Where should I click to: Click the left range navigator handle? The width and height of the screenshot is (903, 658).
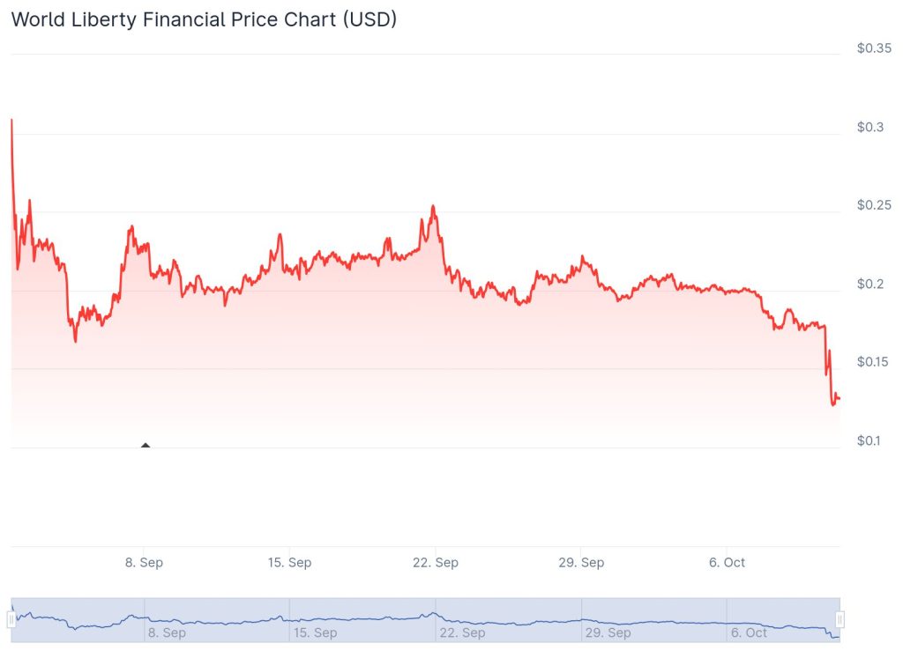(x=11, y=620)
